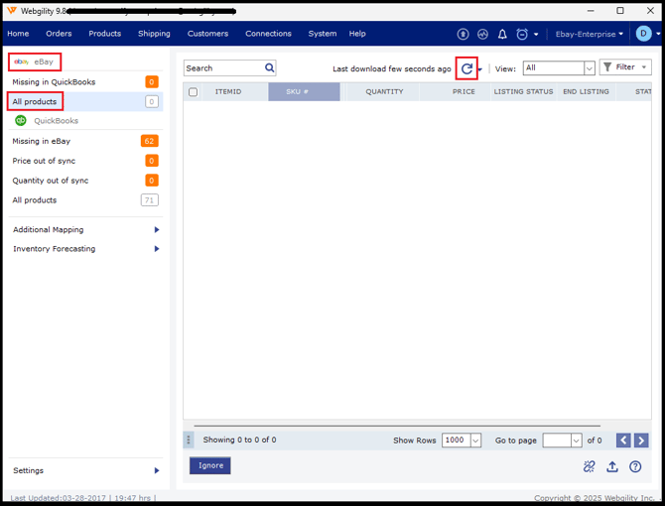Open the Products menu
The width and height of the screenshot is (665, 506).
pos(104,34)
